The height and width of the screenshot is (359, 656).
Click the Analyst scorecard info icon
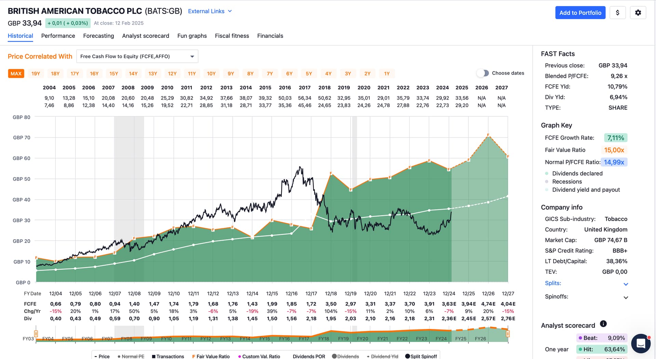click(603, 324)
